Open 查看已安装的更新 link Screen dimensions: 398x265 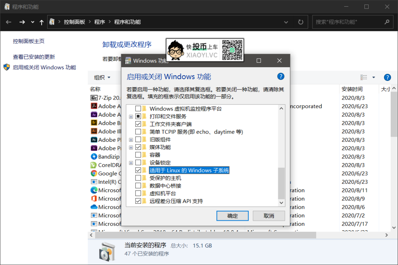click(34, 57)
